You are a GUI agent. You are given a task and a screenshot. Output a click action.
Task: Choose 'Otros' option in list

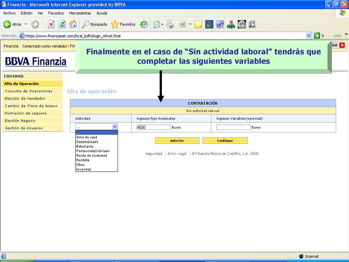(x=96, y=165)
